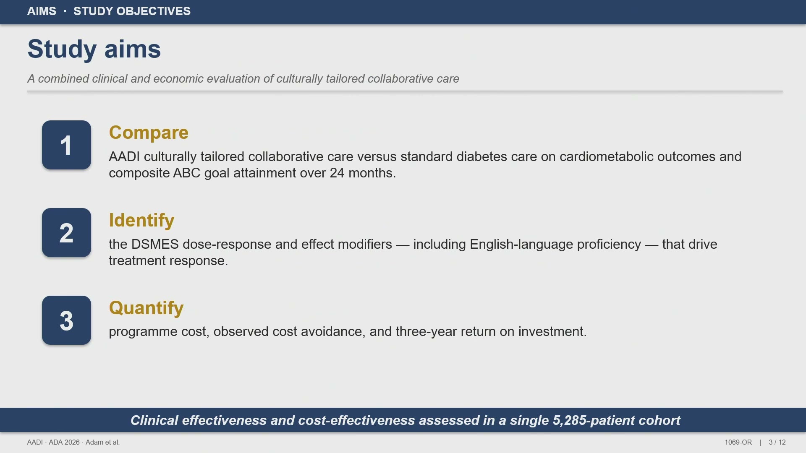Click the DSMES dose-response description text
806x453 pixels.
tap(413, 253)
